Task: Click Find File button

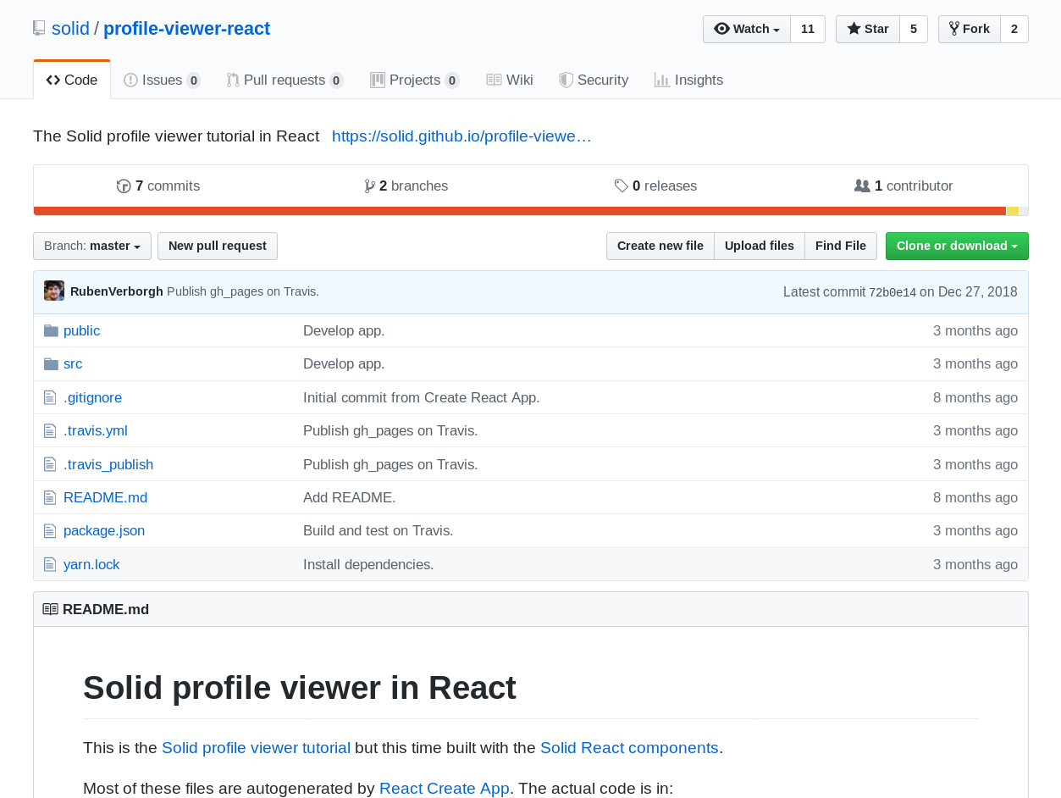Action: [x=841, y=246]
